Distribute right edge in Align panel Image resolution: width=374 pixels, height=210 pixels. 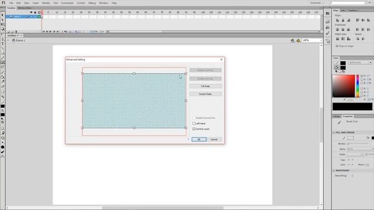(x=369, y=30)
